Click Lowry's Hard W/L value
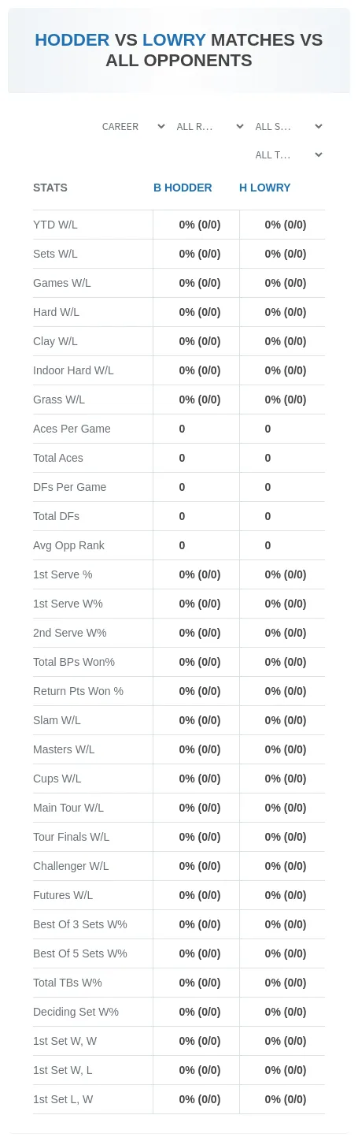The image size is (358, 1141). point(286,312)
